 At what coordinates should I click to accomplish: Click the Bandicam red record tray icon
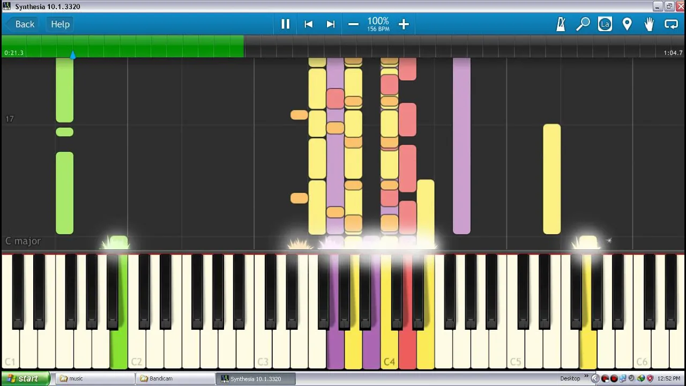click(x=614, y=378)
